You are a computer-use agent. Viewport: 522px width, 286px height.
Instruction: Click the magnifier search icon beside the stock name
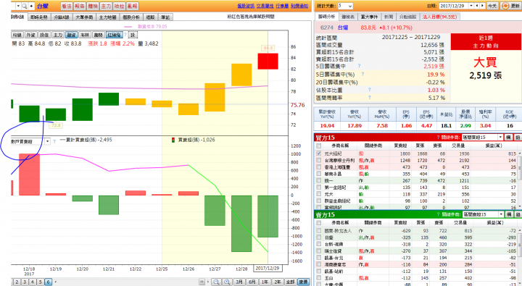(x=25, y=6)
